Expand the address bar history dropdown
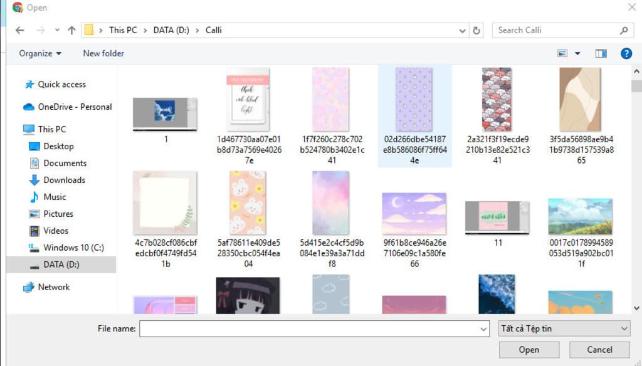The height and width of the screenshot is (366, 642). pos(462,30)
